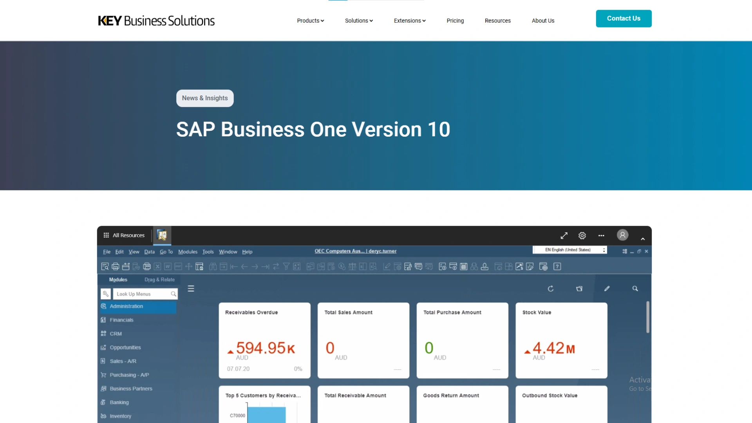Click Print Preview icon in SAP toolbar
Image resolution: width=752 pixels, height=423 pixels.
105,267
